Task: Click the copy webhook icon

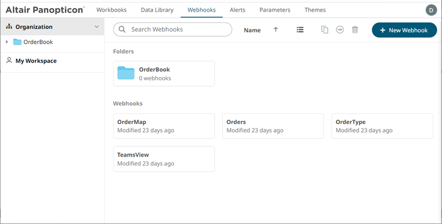Action: coord(325,30)
